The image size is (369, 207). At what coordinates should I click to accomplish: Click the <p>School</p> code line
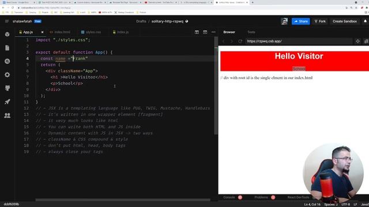67,83
